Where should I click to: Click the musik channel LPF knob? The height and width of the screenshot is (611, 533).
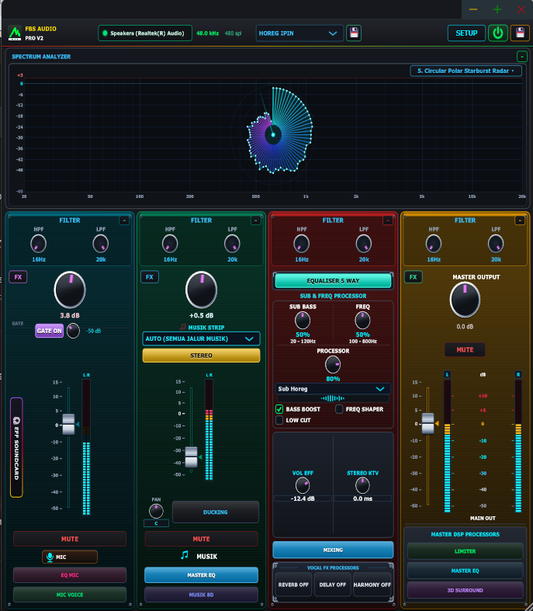(233, 244)
